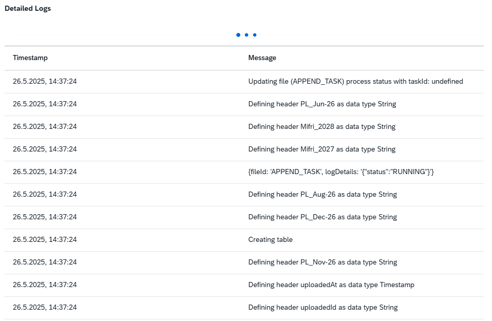Select the timestamp of the 'Updating file' row
The width and height of the screenshot is (492, 321).
click(45, 82)
